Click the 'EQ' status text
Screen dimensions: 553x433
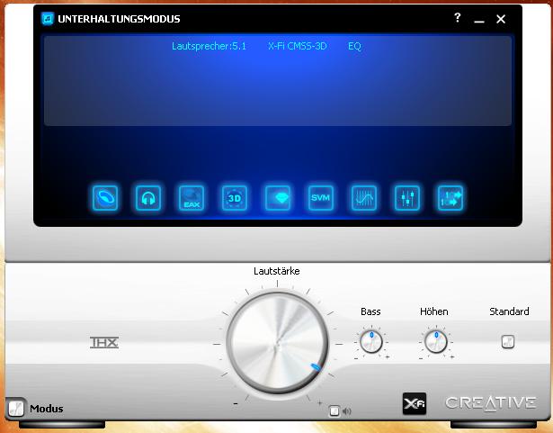click(x=354, y=46)
